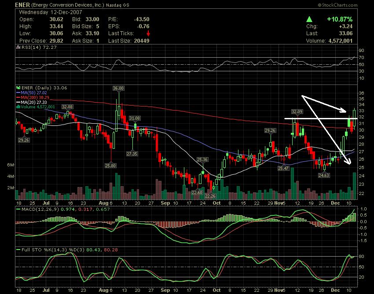Viewport: 374px width, 294px height.
Task: Click the volume bars icon before Volume legend
Action: pyautogui.click(x=18, y=107)
